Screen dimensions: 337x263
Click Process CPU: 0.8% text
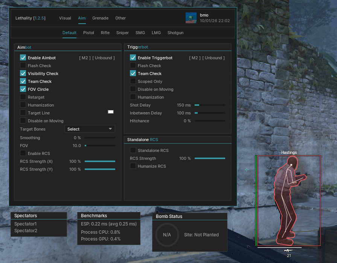[101, 232]
